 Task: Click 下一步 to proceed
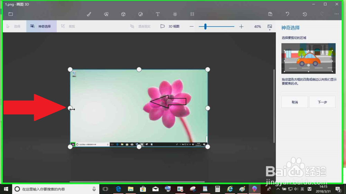point(322,102)
